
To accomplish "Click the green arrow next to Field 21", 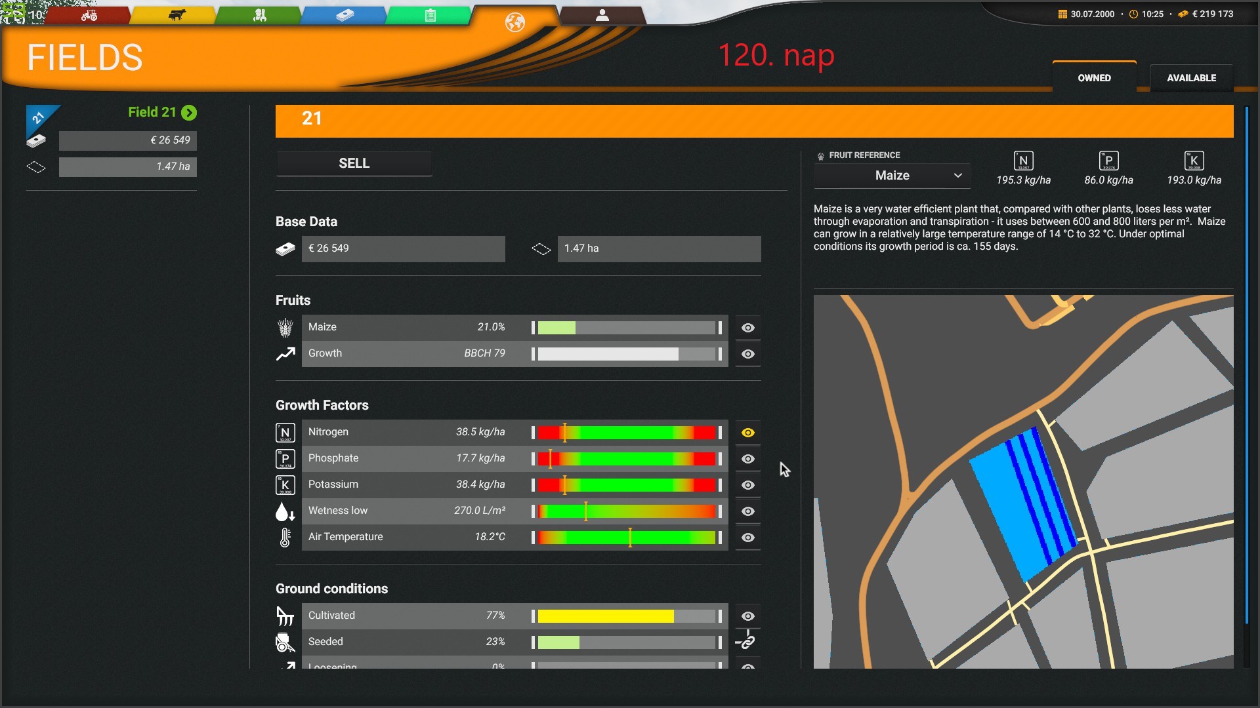I will pyautogui.click(x=189, y=113).
